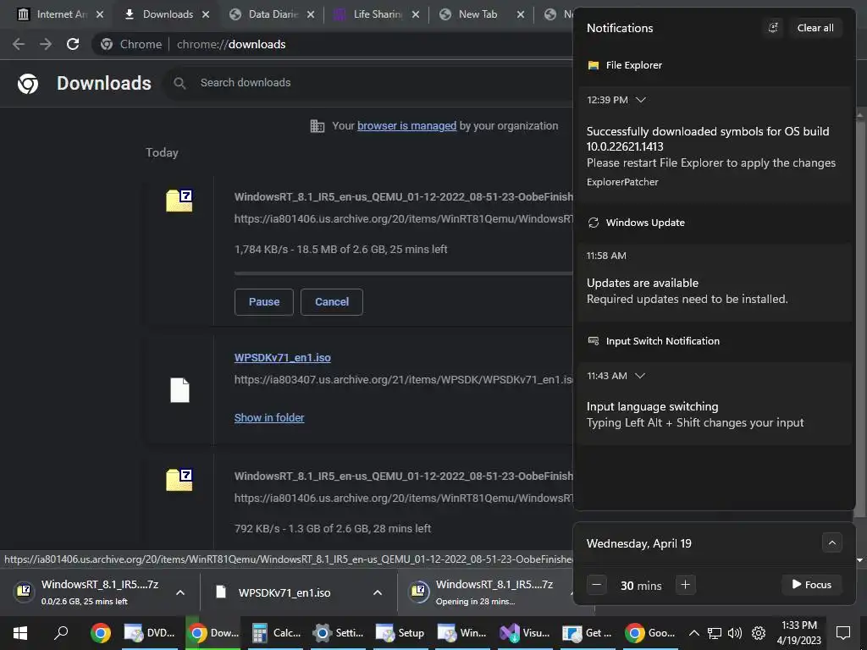Reload the downloads page
This screenshot has width=867, height=650.
[x=73, y=44]
